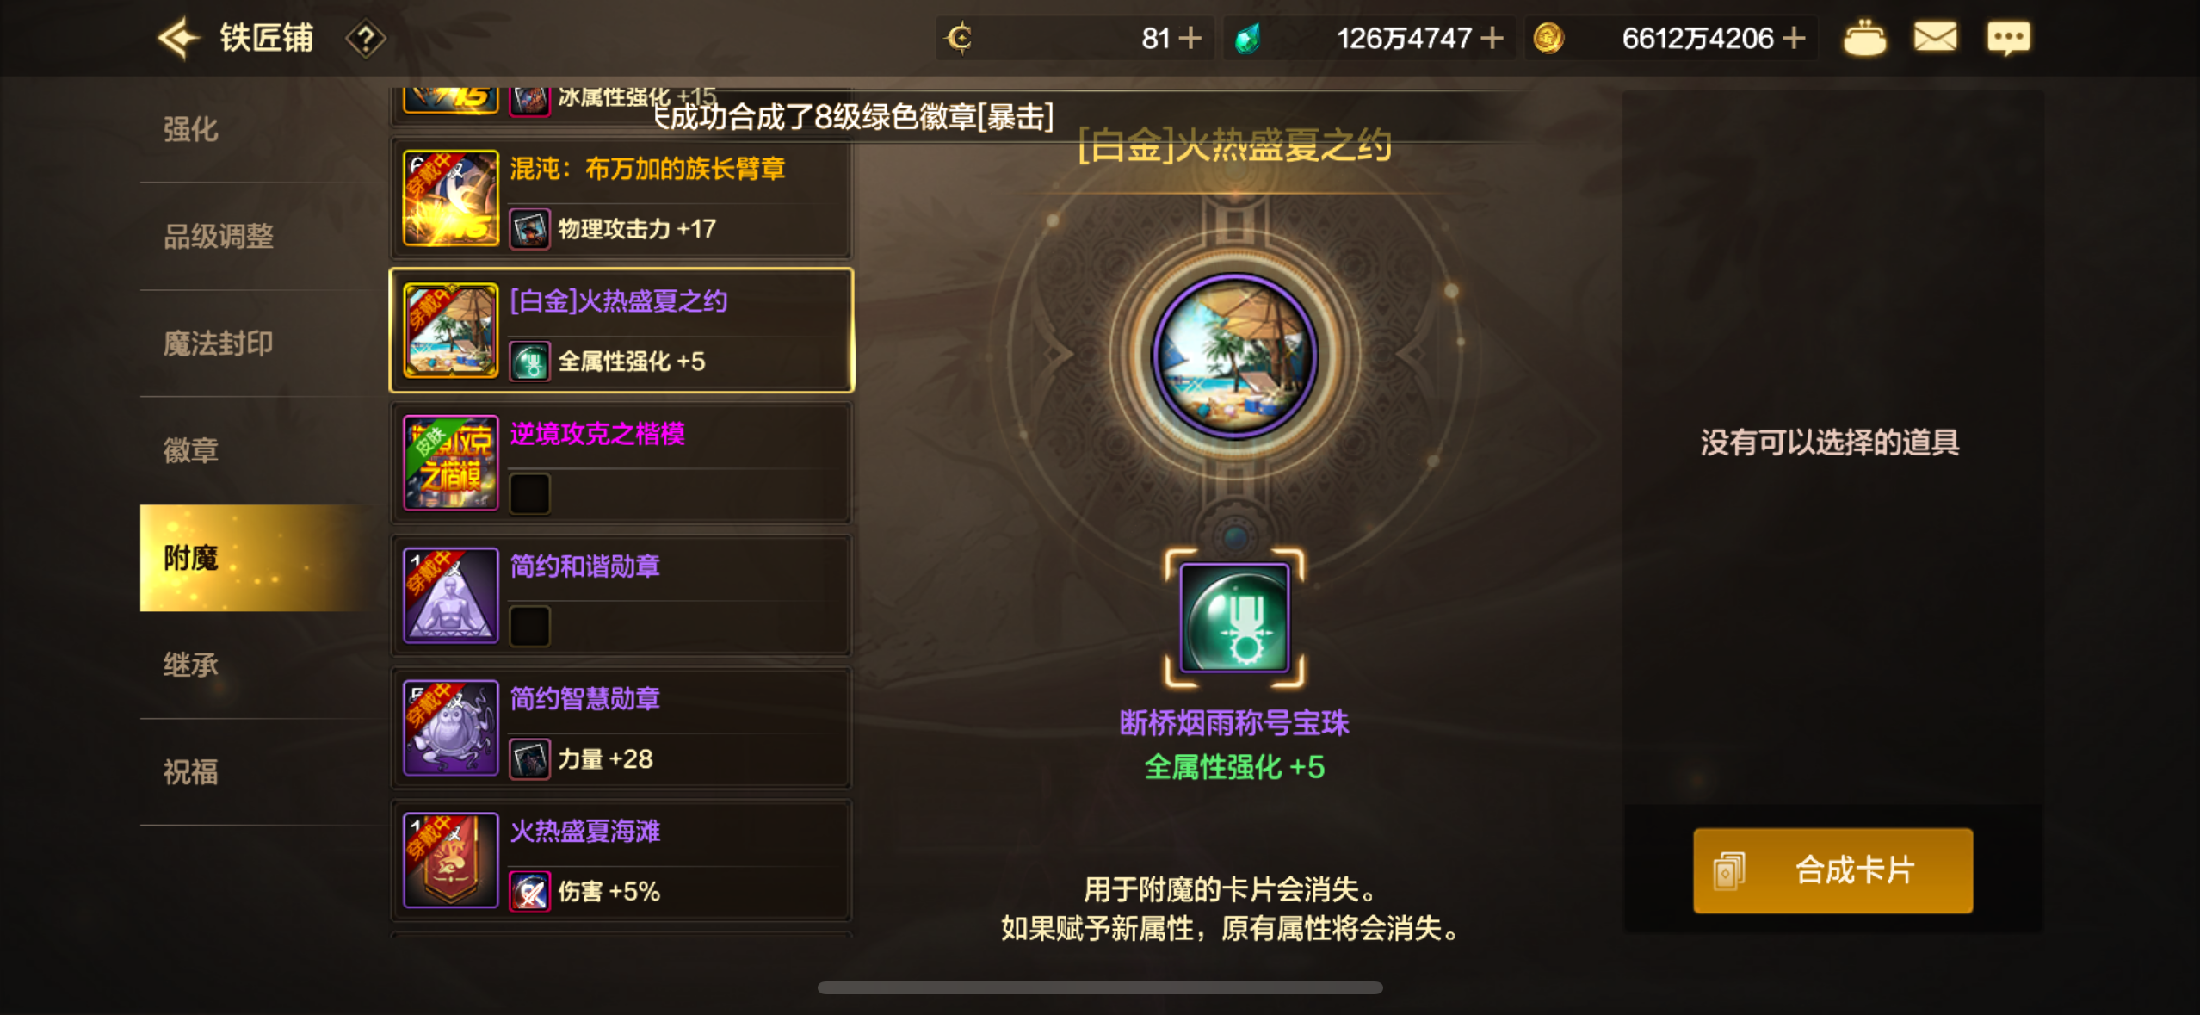Open the mail envelope icon
The height and width of the screenshot is (1015, 2200).
click(1935, 38)
